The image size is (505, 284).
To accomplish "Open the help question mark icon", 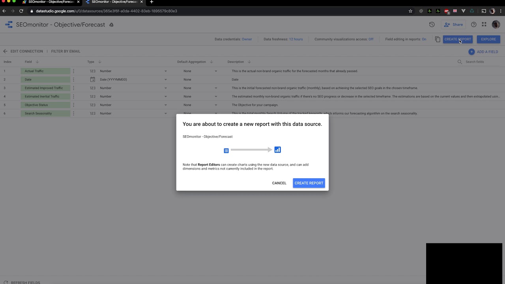I will pos(474,24).
